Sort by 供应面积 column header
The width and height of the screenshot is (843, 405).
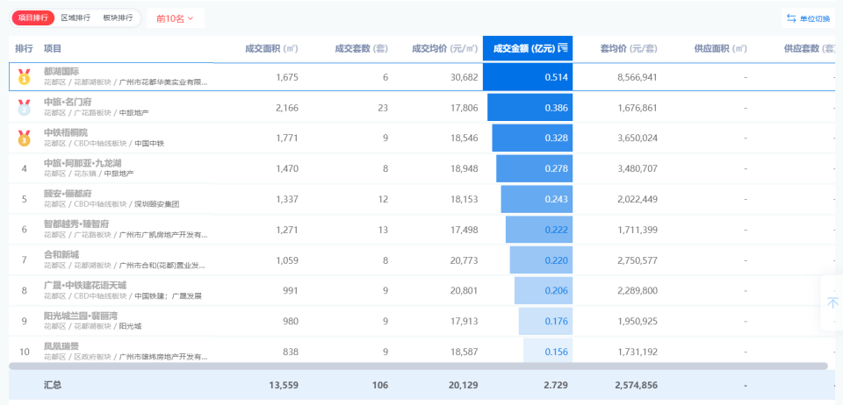[x=719, y=48]
